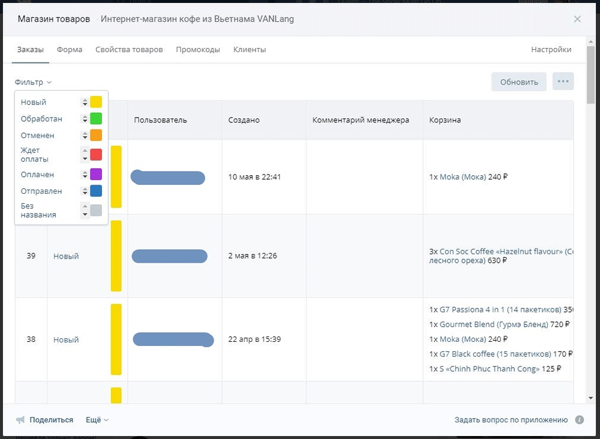Edit Новый status label in filter list
Screen dimensions: 600x439
pyautogui.click(x=33, y=102)
